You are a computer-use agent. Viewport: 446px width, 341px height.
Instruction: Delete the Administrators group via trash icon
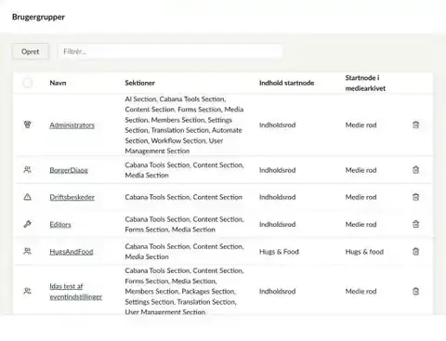415,125
